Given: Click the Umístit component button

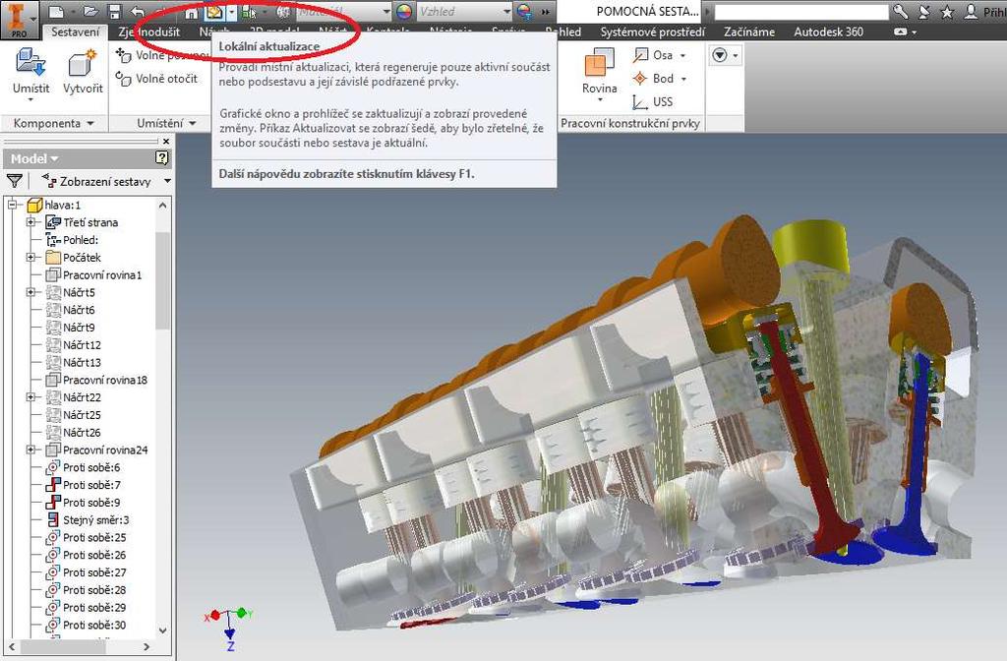Looking at the screenshot, I should coord(30,73).
